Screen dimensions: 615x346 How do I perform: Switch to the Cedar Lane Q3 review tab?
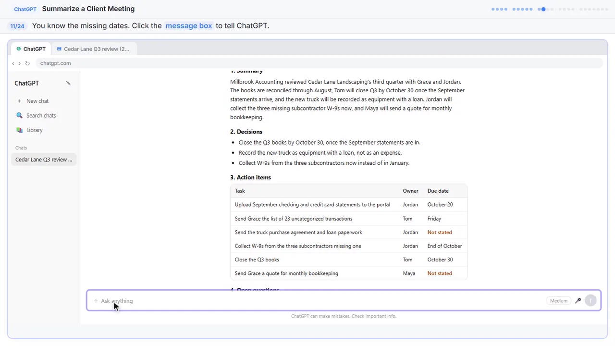[x=93, y=49]
